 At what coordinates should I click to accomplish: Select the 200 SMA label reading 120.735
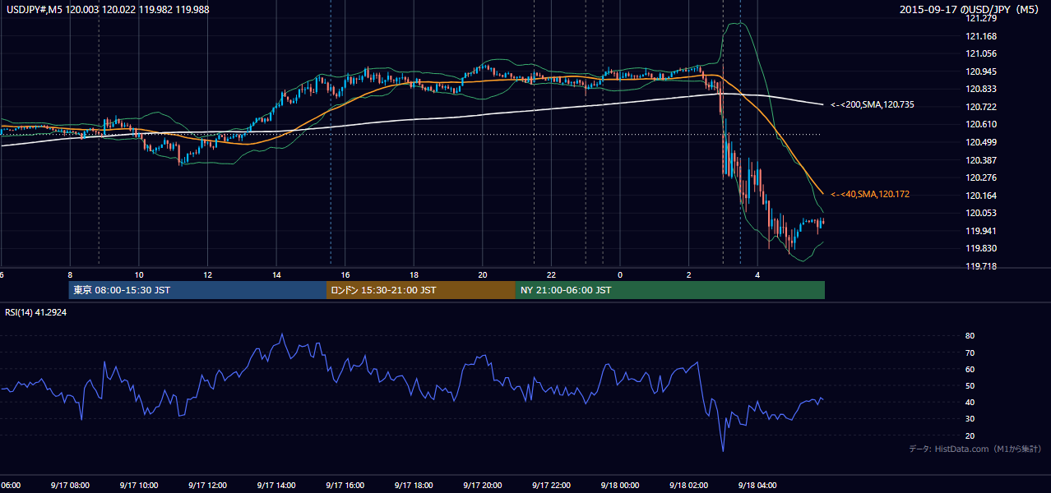(x=873, y=104)
